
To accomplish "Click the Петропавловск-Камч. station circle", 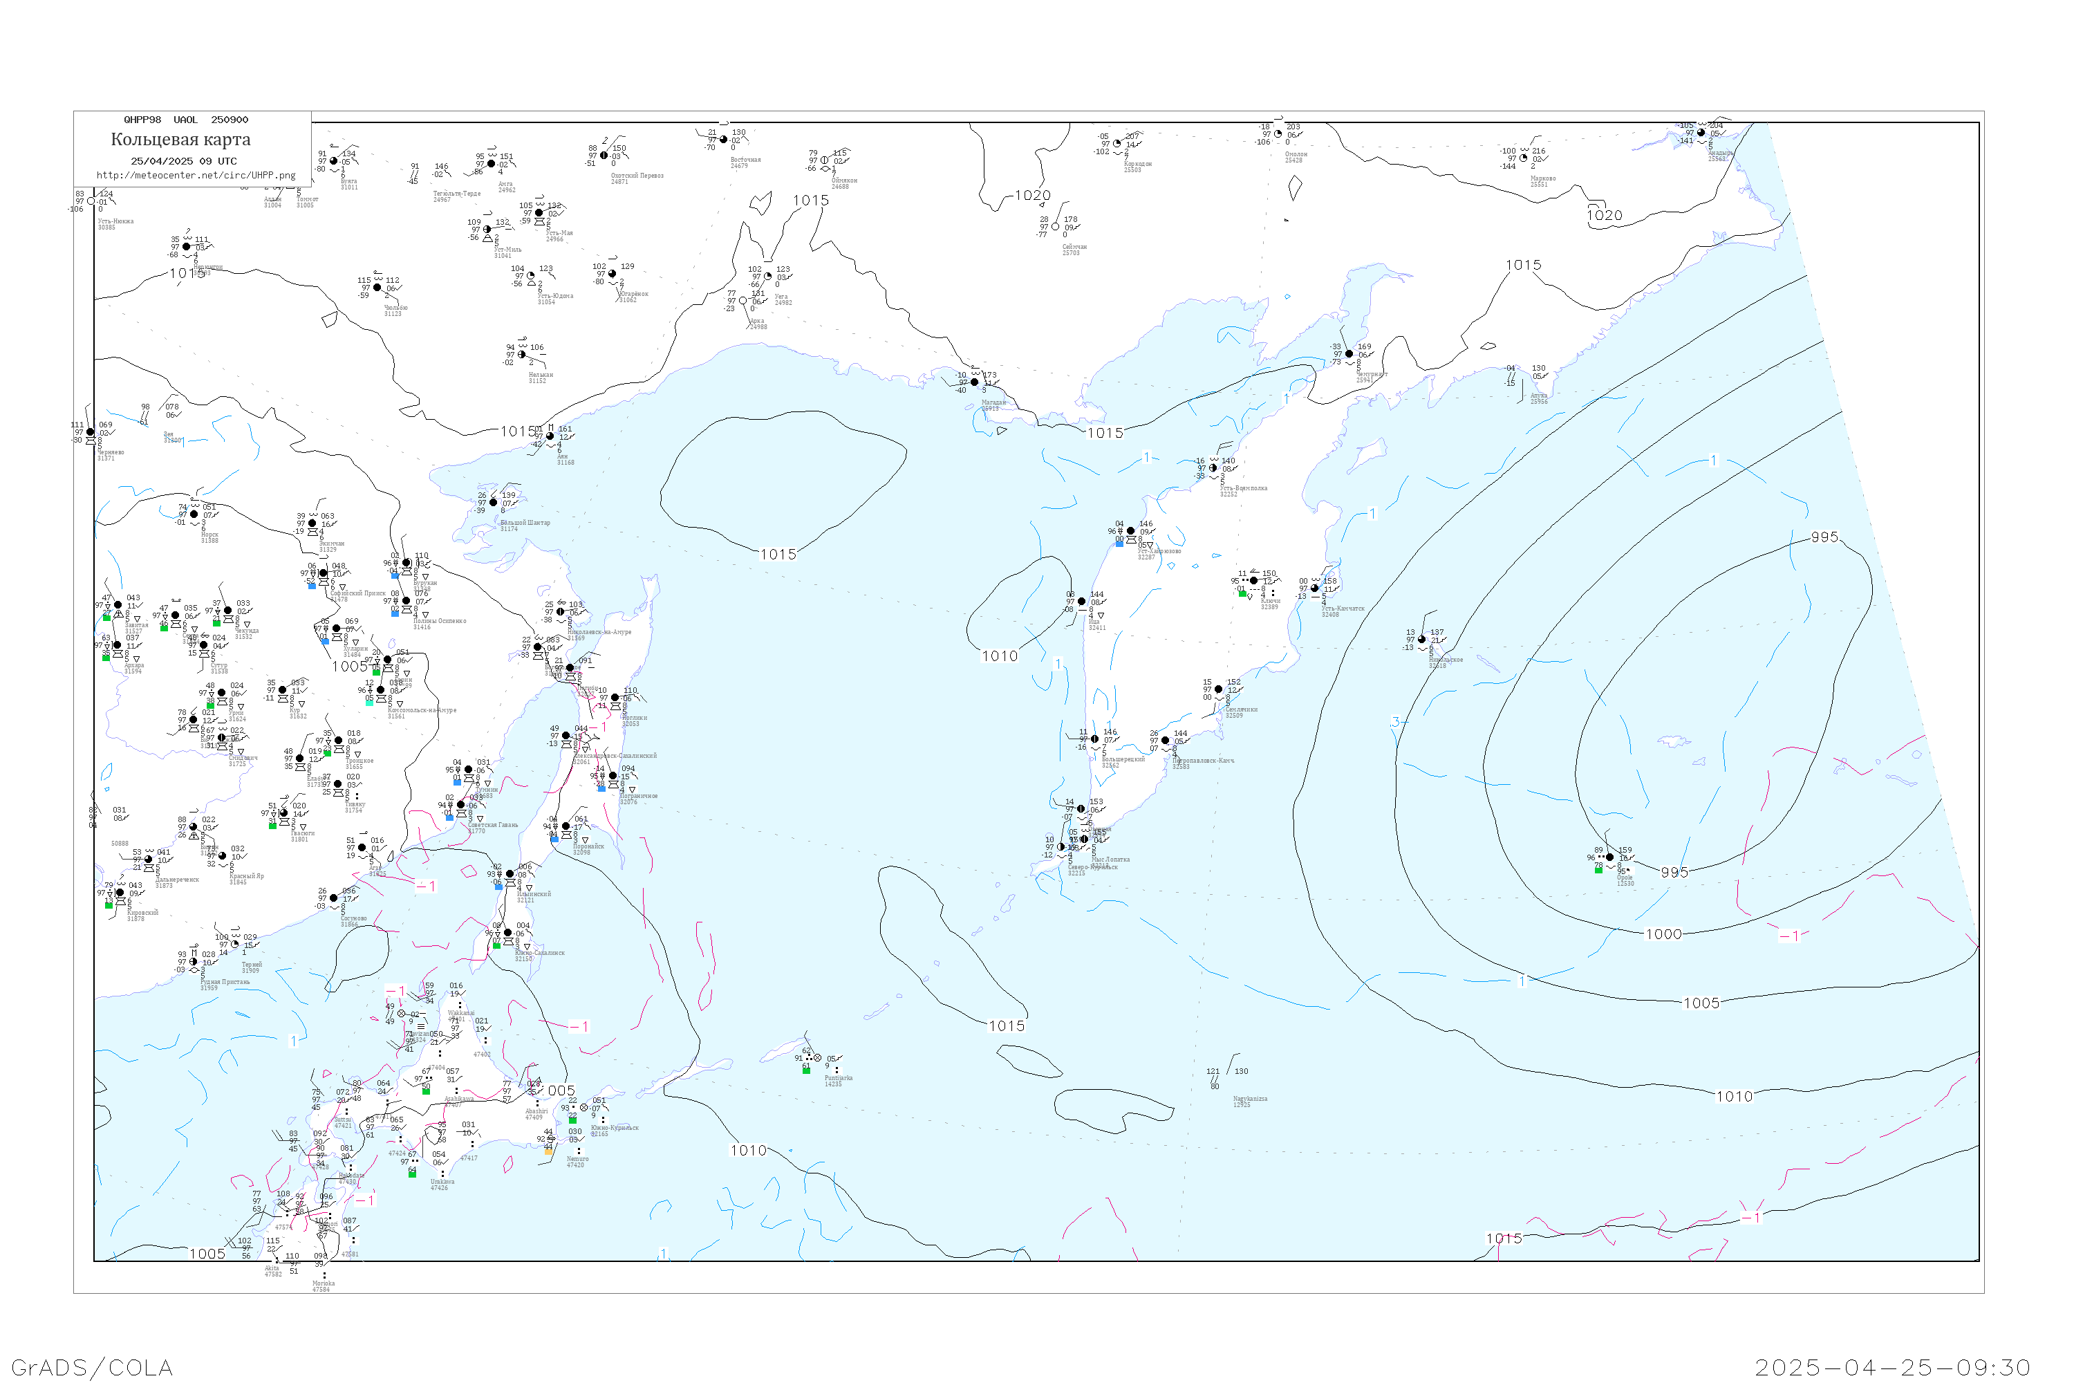I will point(1166,741).
